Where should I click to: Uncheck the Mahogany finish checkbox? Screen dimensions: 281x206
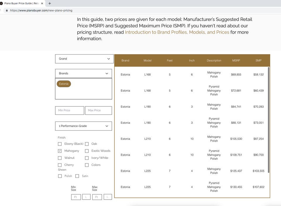pyautogui.click(x=60, y=151)
